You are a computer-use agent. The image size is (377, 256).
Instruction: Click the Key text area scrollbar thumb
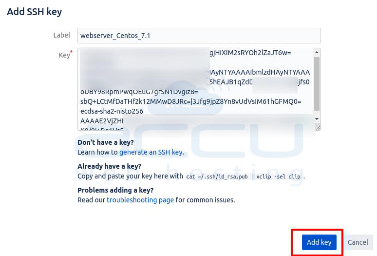[317, 84]
